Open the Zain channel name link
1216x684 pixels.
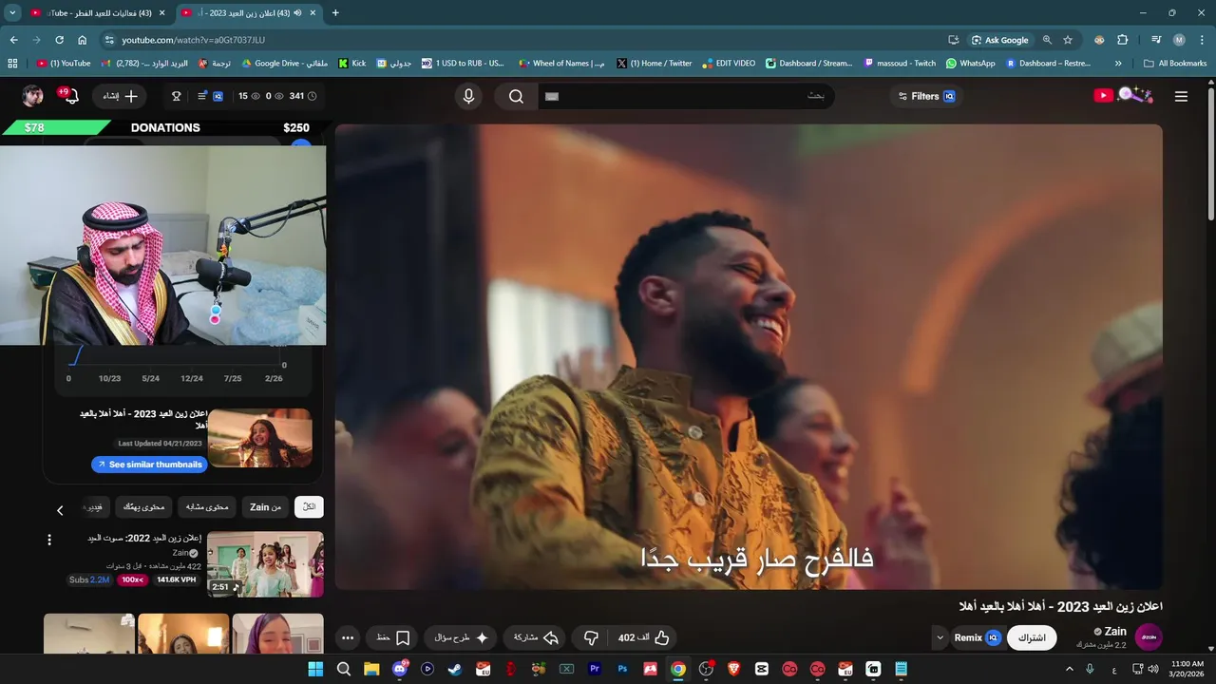coord(1115,632)
